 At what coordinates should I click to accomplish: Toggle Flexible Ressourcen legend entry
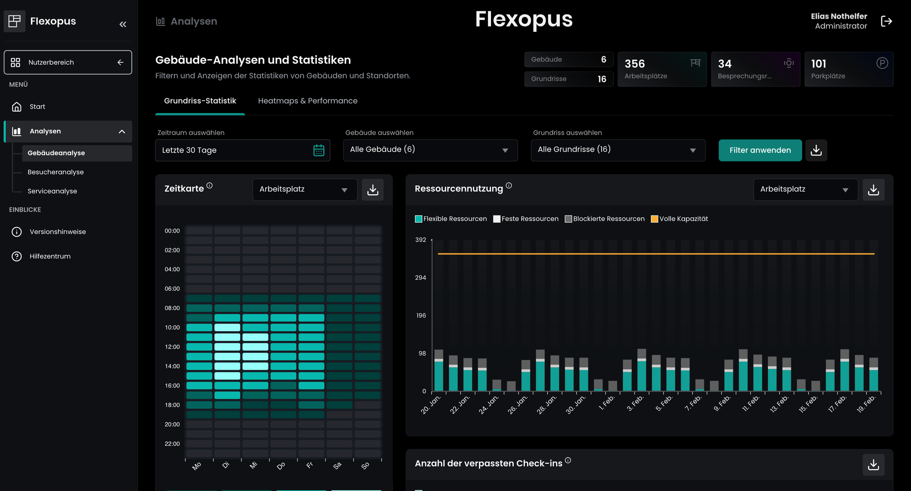point(450,219)
